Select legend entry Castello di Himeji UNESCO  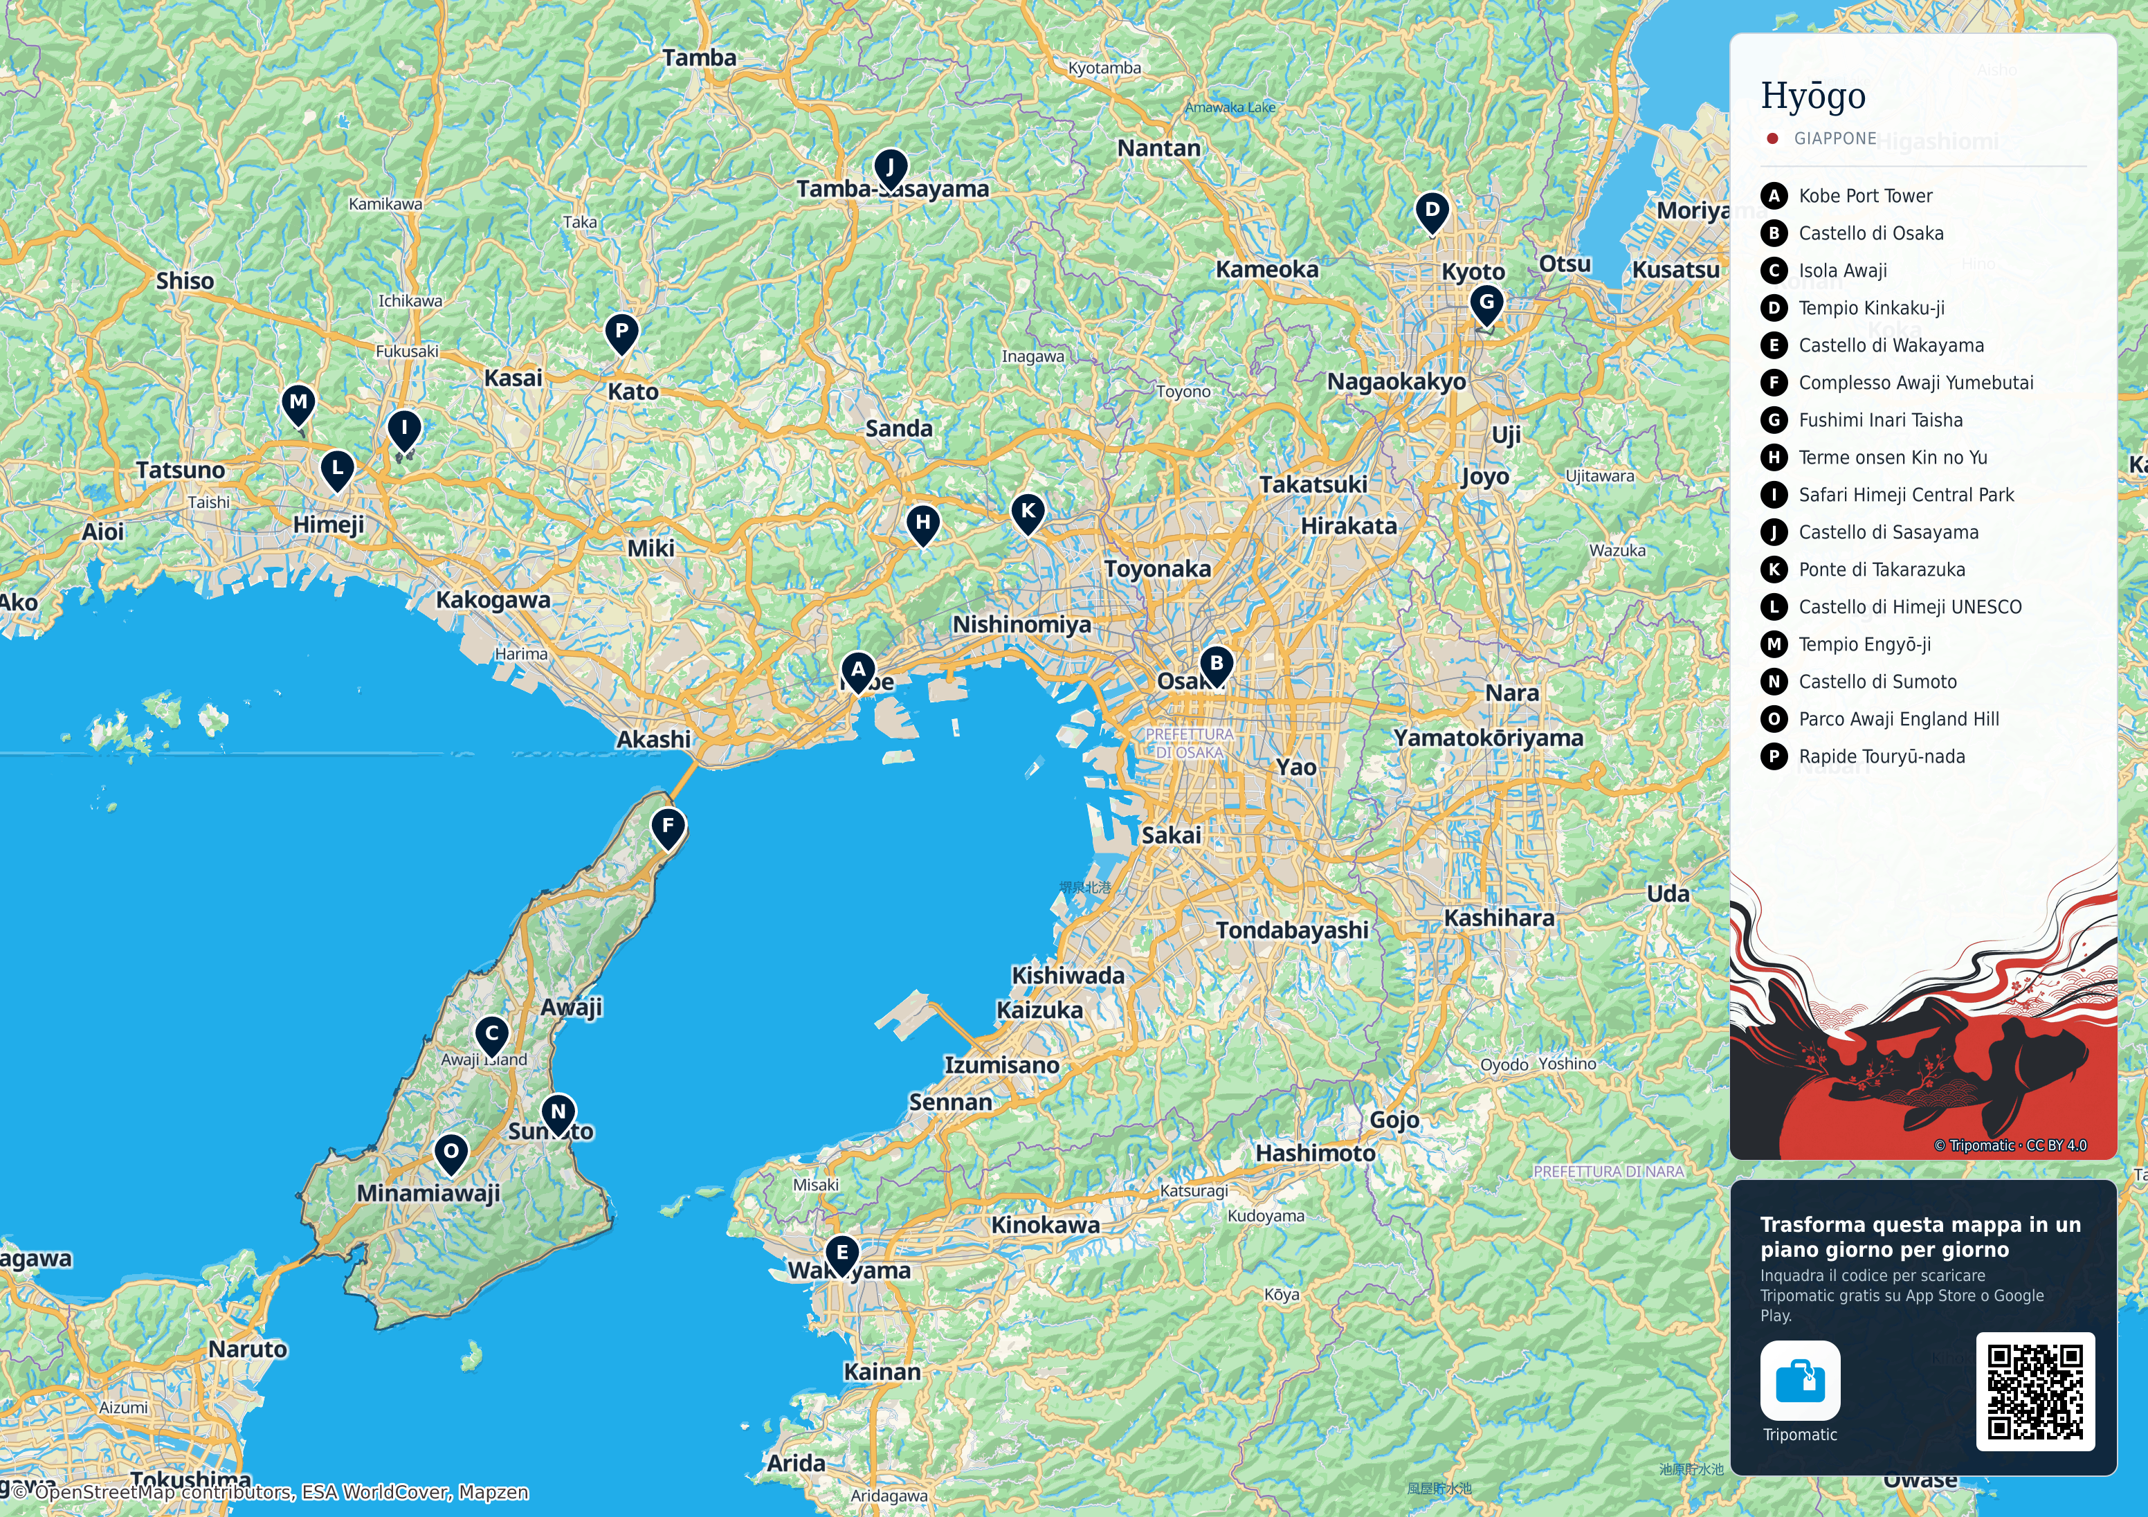(1892, 608)
